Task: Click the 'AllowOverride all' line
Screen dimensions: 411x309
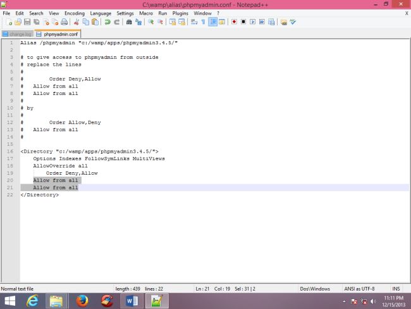Action: 60,166
